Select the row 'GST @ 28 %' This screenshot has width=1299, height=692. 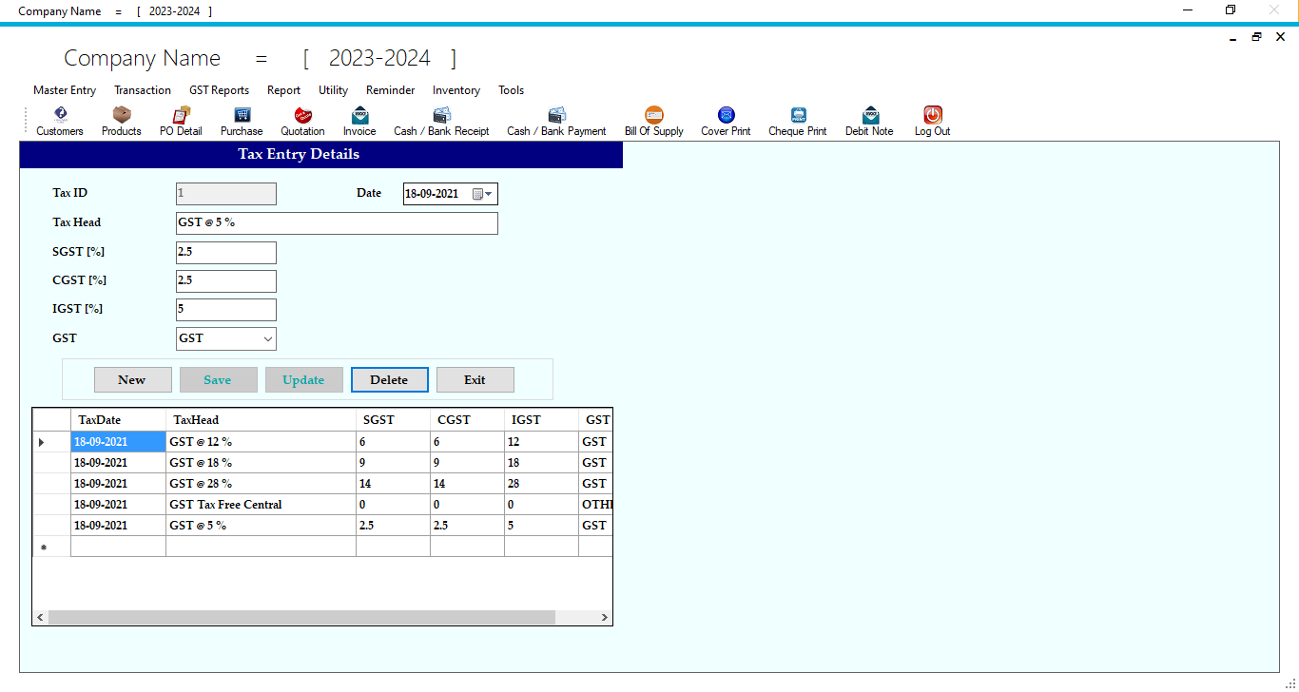tap(322, 484)
